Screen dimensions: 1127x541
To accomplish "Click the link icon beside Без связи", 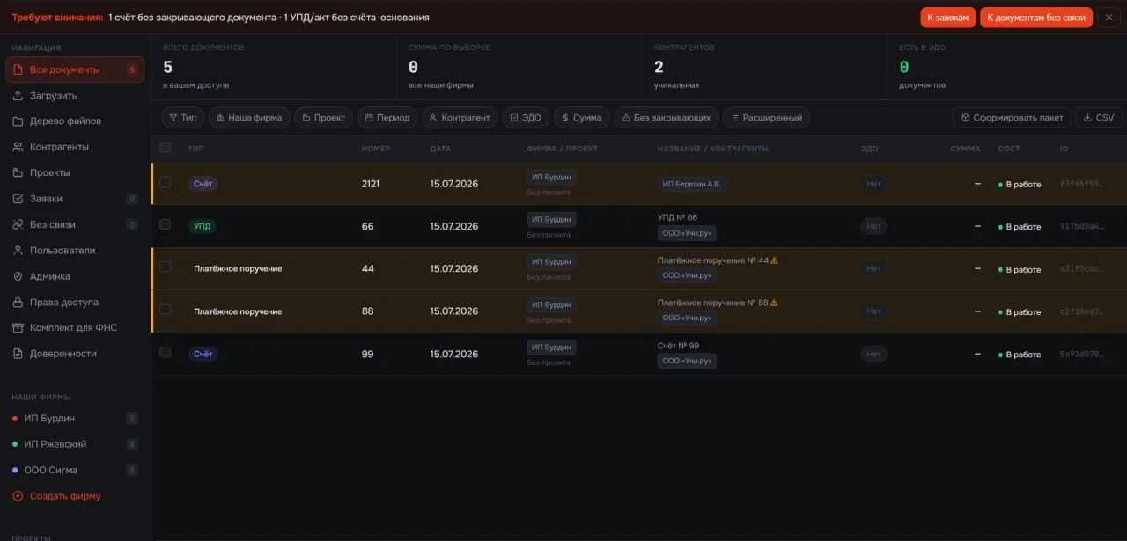I will click(x=18, y=224).
